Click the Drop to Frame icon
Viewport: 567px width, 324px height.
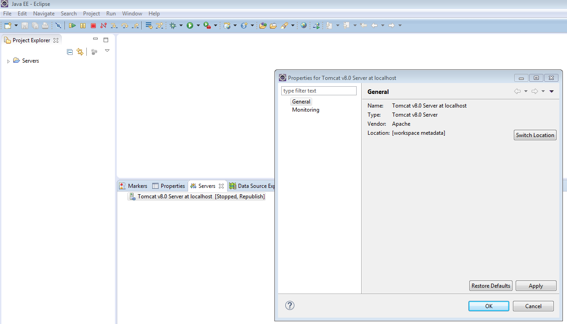click(149, 25)
